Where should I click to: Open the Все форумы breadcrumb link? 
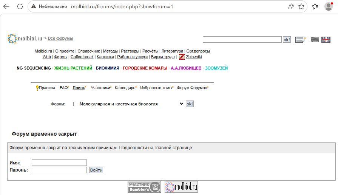point(60,39)
